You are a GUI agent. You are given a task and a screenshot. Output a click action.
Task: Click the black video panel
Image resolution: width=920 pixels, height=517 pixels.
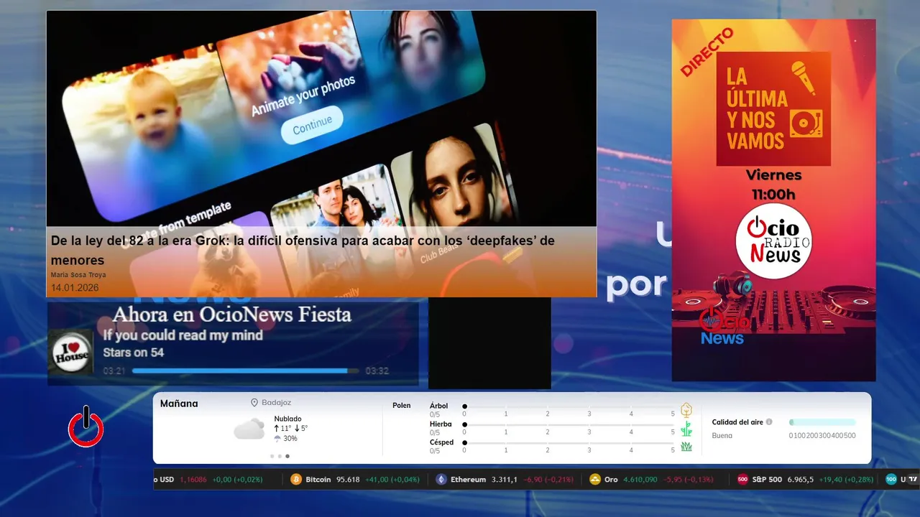point(489,343)
